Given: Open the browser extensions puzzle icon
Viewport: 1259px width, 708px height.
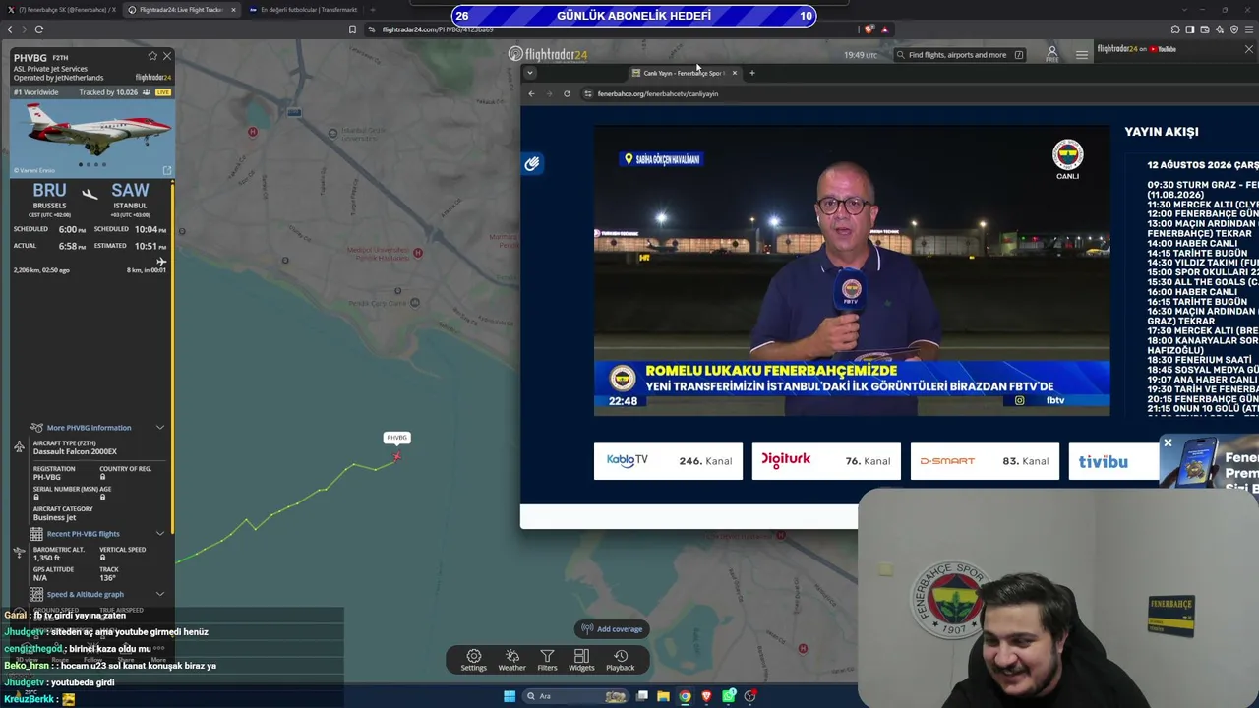Looking at the screenshot, I should point(1175,29).
